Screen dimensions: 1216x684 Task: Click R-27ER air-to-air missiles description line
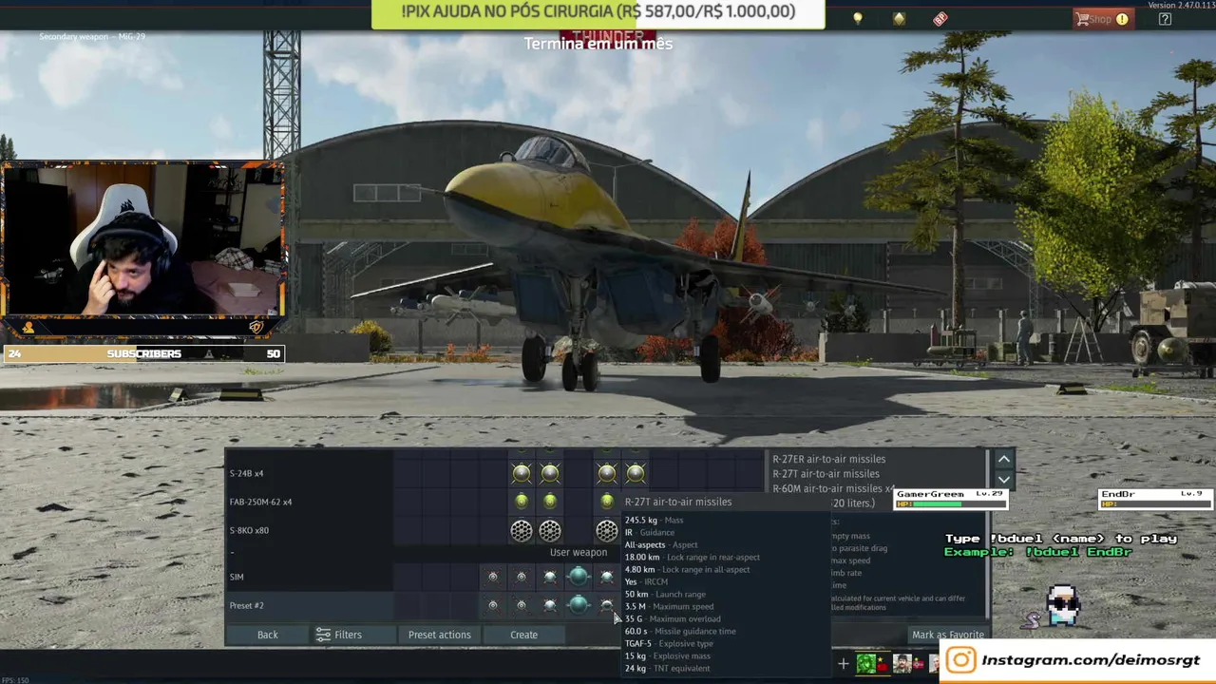tap(828, 459)
